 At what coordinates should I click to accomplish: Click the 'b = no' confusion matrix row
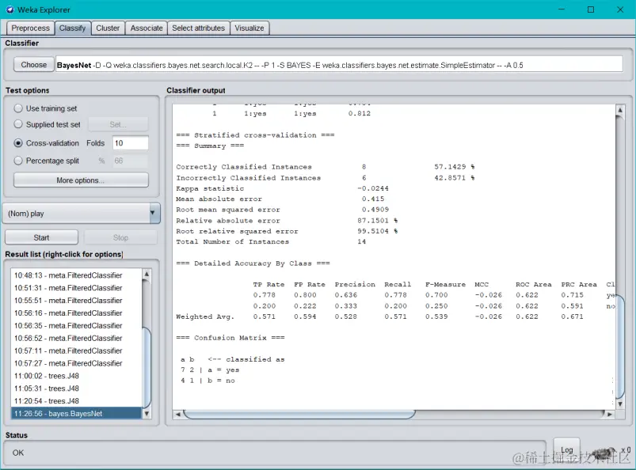[x=208, y=381]
